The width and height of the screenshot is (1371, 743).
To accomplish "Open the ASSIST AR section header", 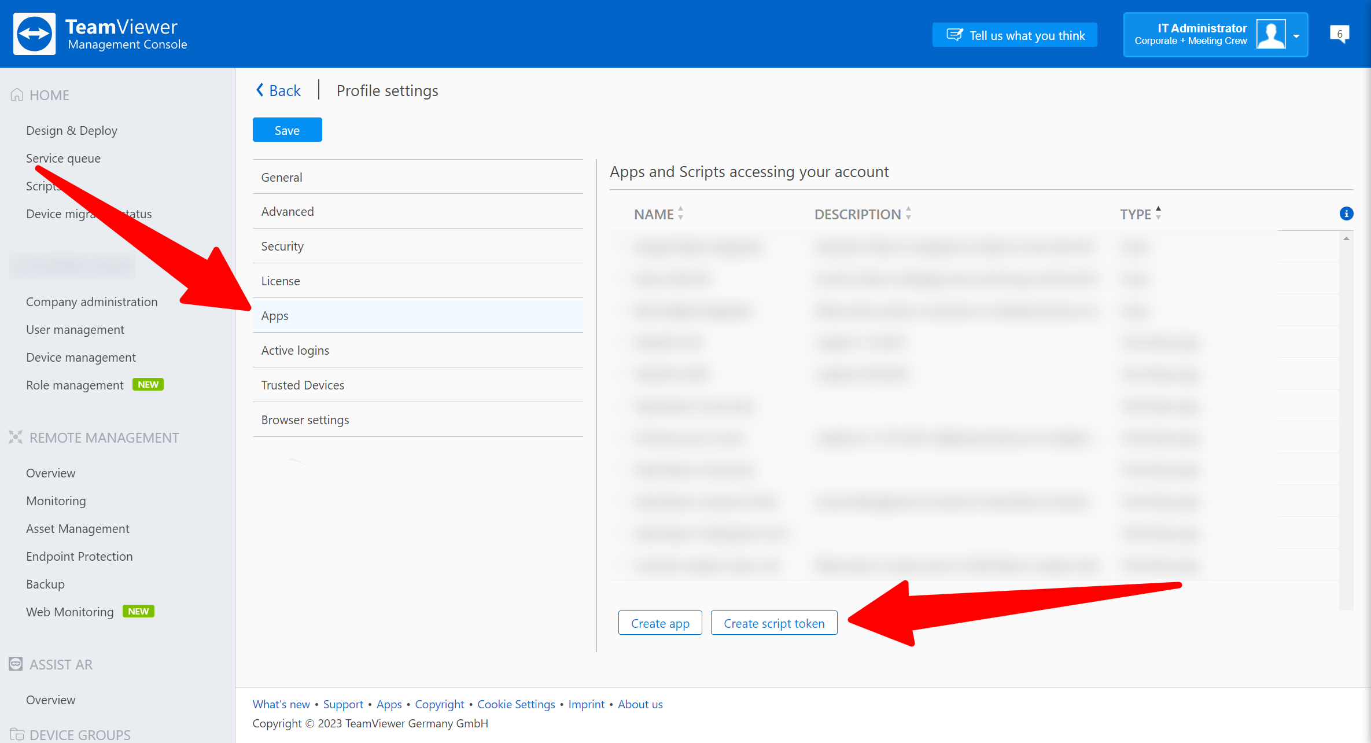I will point(51,664).
